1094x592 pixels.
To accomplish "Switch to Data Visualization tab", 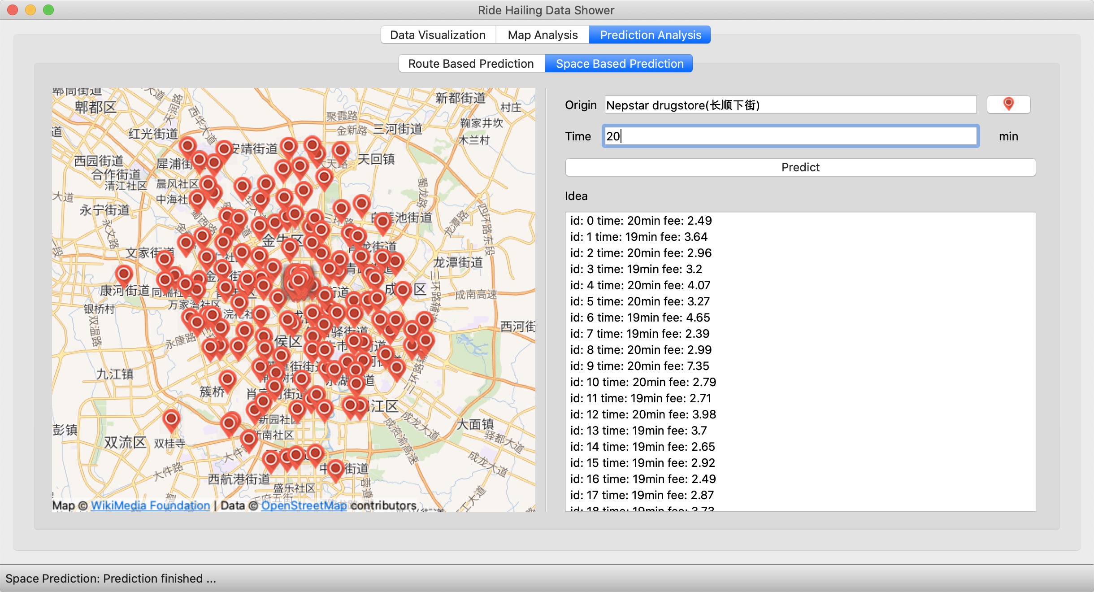I will [438, 35].
